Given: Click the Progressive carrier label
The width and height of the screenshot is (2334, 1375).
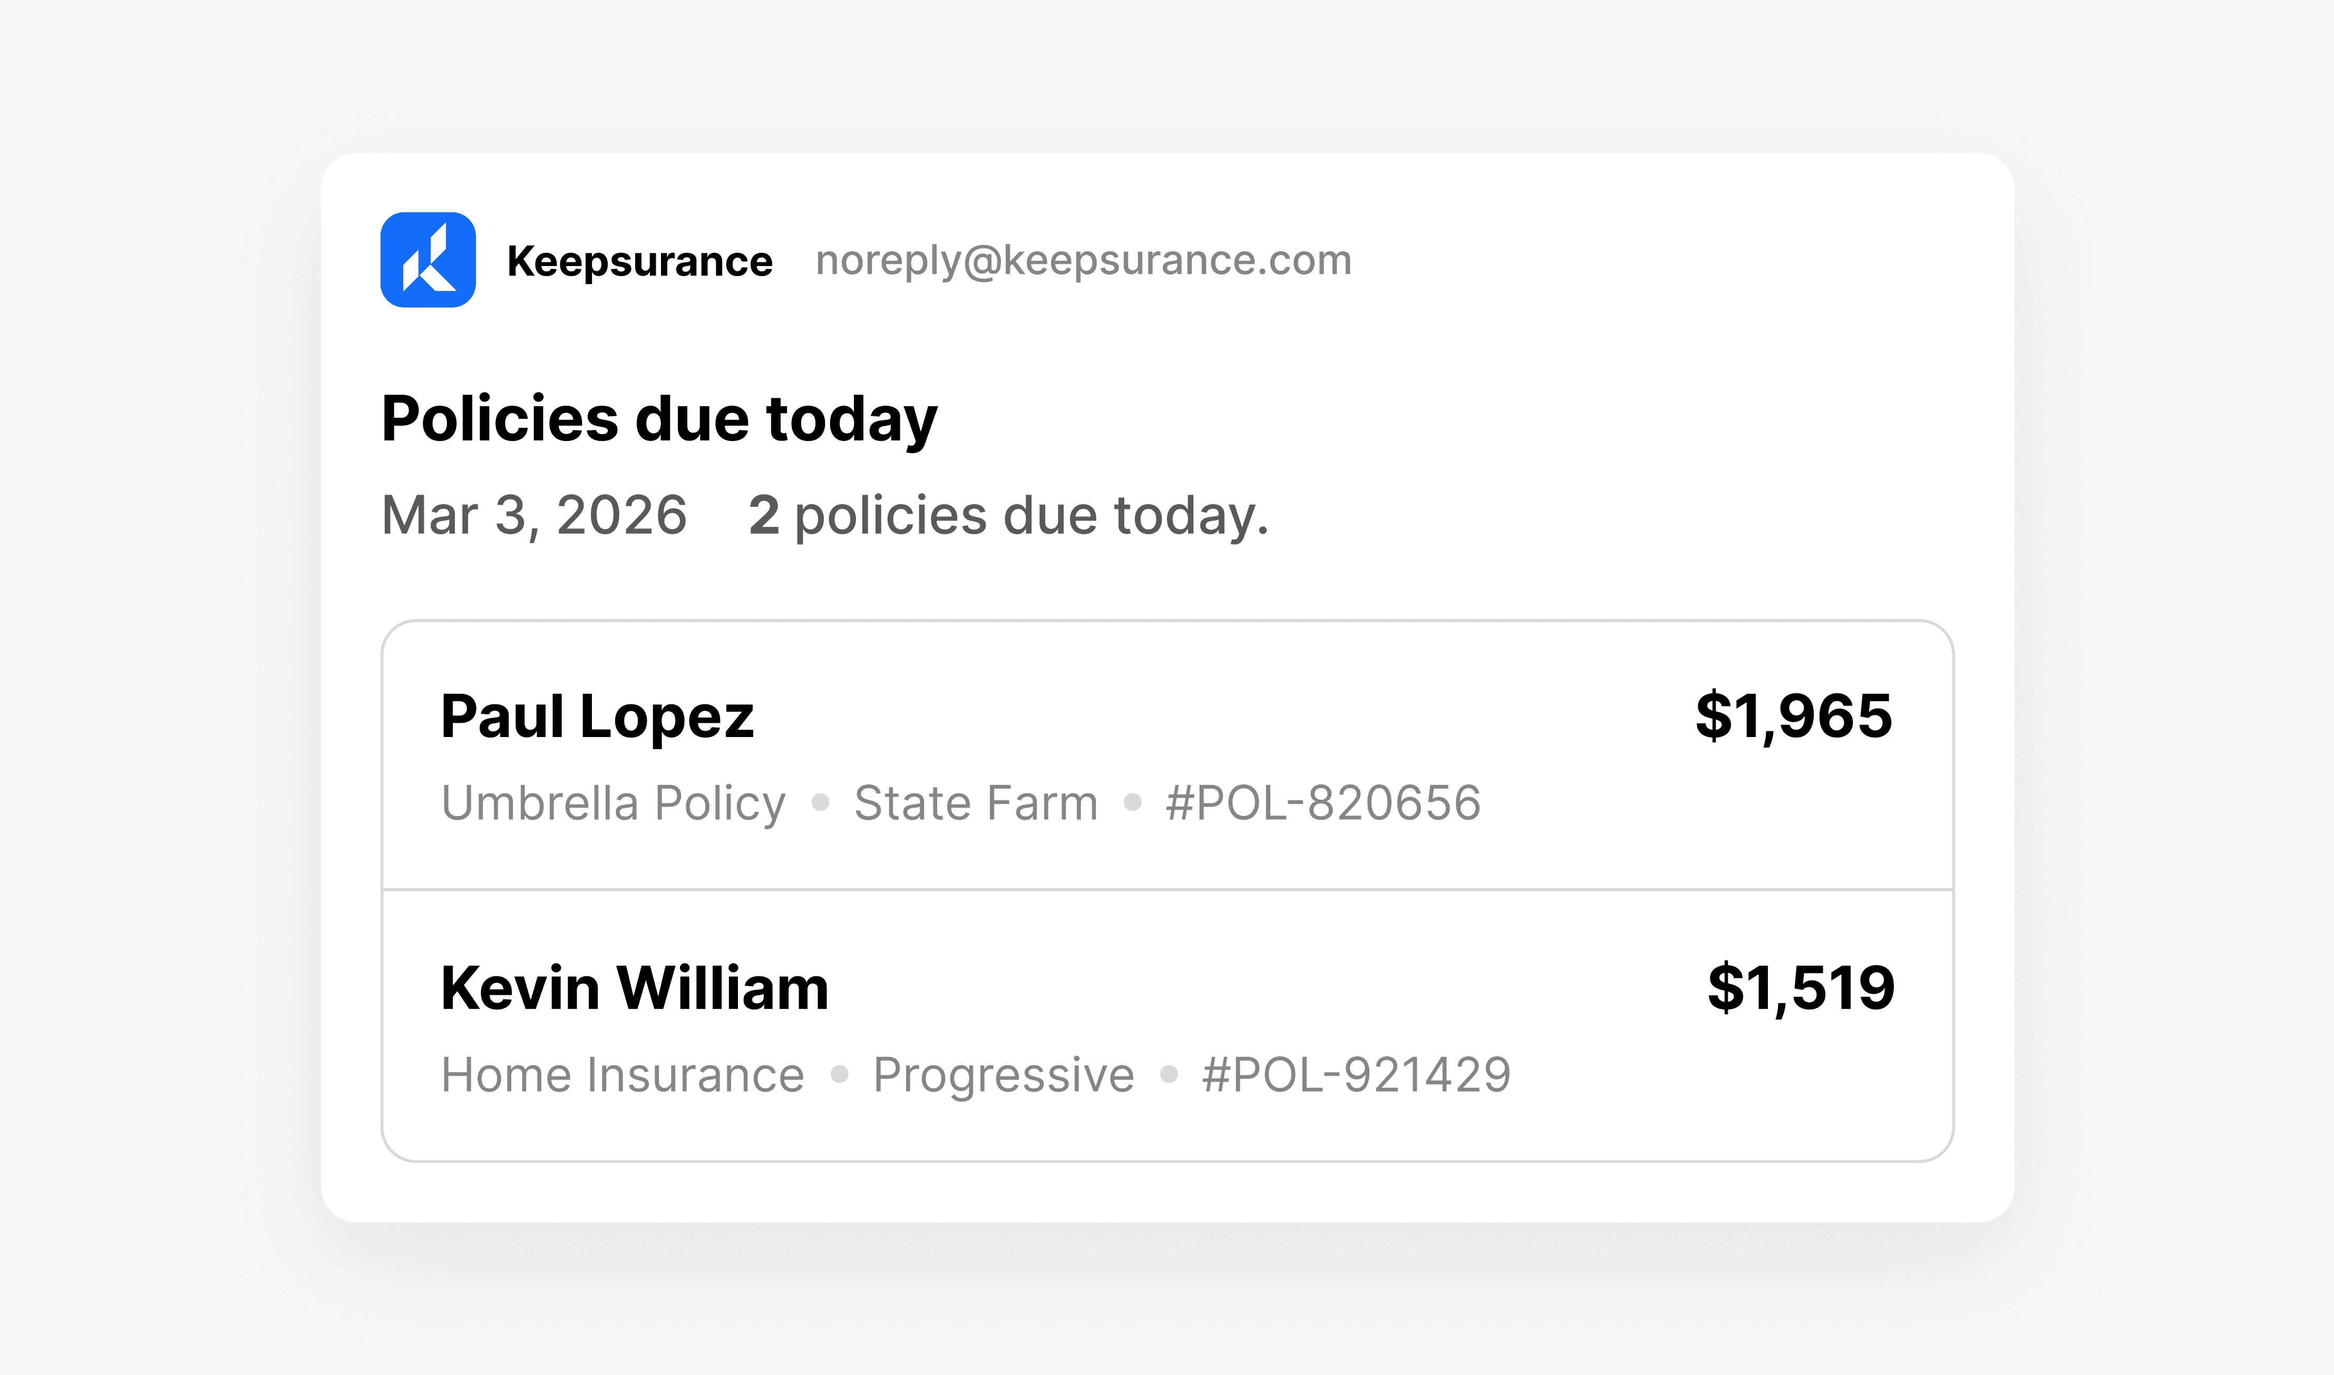Looking at the screenshot, I should (1003, 1075).
